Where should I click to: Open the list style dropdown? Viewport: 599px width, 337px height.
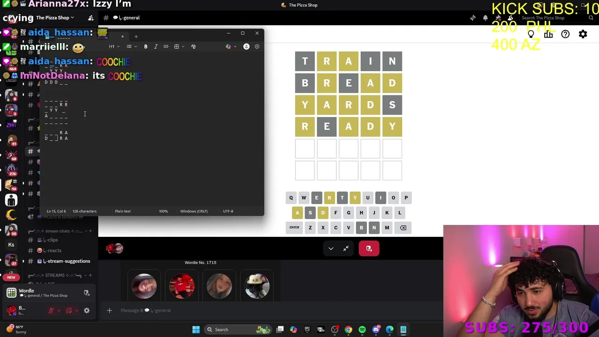[131, 46]
